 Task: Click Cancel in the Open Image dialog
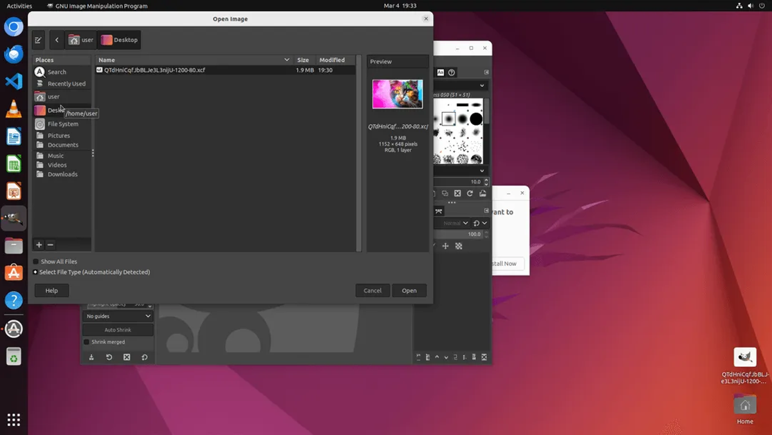pos(372,291)
